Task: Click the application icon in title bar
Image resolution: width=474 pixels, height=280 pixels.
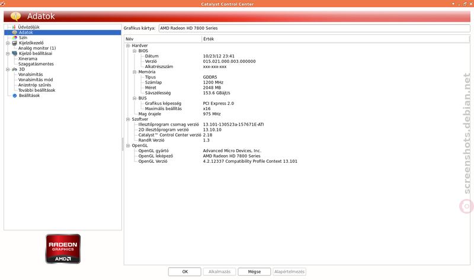Action: tap(3, 4)
